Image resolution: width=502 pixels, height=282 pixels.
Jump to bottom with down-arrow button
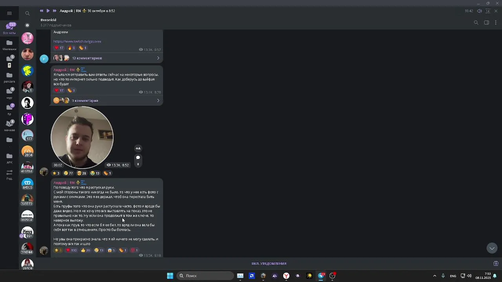[x=492, y=248]
